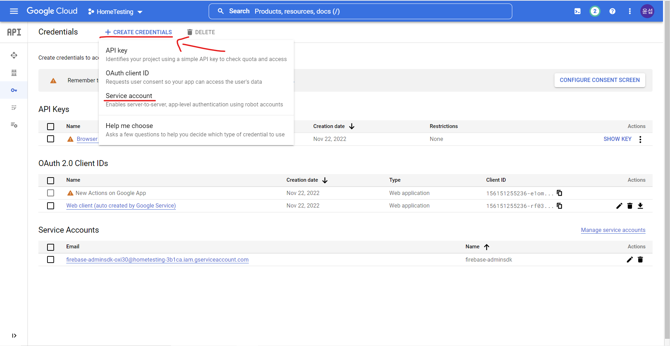Activate Cloud Shell icon
This screenshot has height=346, width=670.
[578, 11]
